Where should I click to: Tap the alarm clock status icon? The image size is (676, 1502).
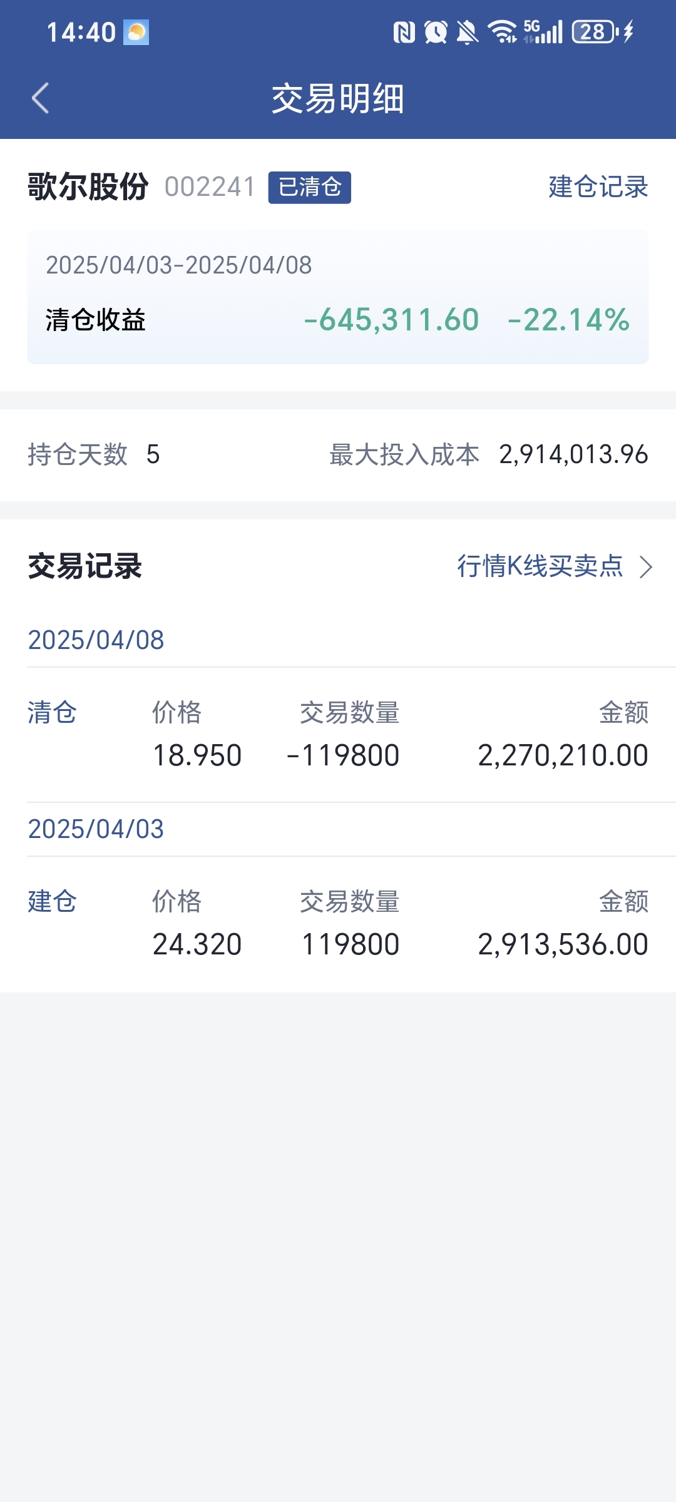tap(436, 32)
